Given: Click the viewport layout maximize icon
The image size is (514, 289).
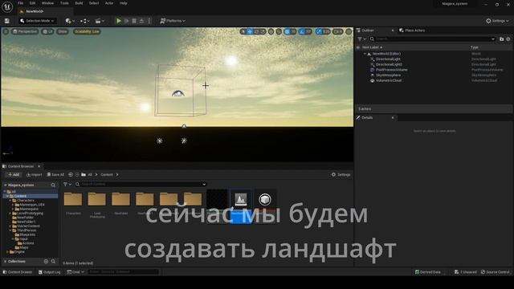Looking at the screenshot, I should point(349,31).
